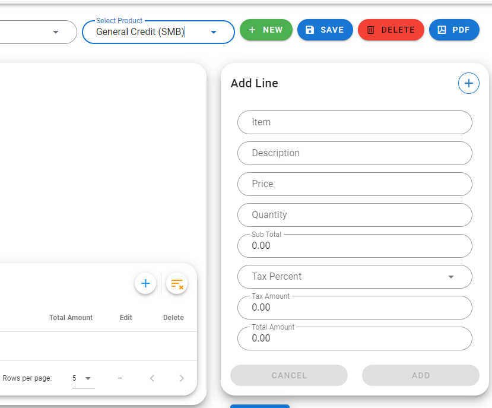The image size is (492, 408).
Task: Click the red DELETE button
Action: tap(391, 30)
